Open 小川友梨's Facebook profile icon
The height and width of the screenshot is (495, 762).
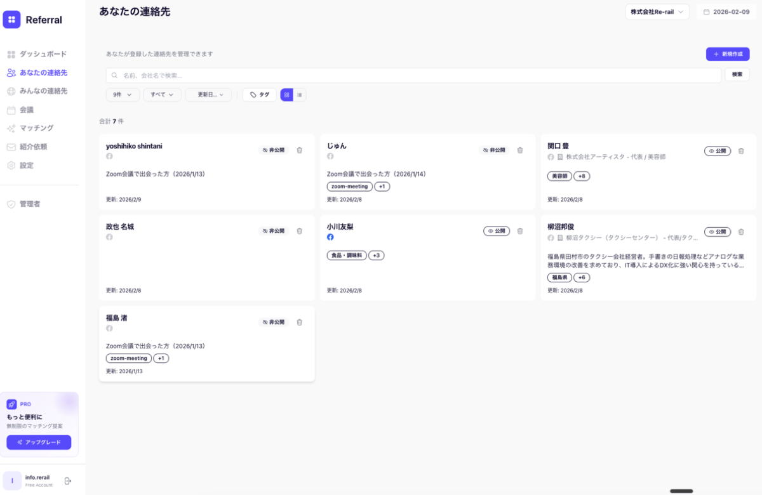coord(330,237)
